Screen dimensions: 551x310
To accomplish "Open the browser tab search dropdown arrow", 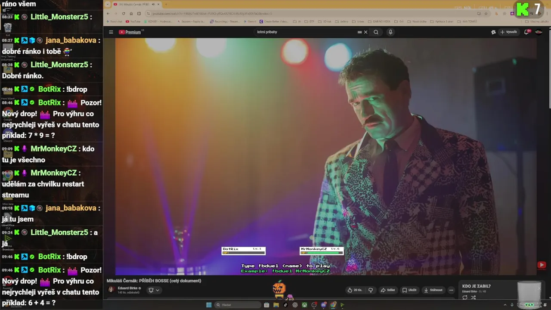I will [x=108, y=4].
